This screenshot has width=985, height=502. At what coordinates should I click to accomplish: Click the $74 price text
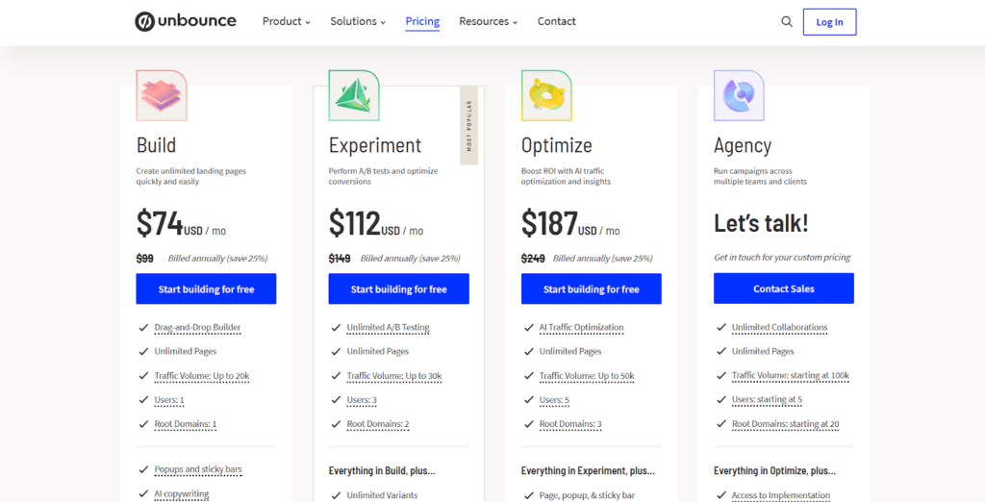pyautogui.click(x=160, y=224)
